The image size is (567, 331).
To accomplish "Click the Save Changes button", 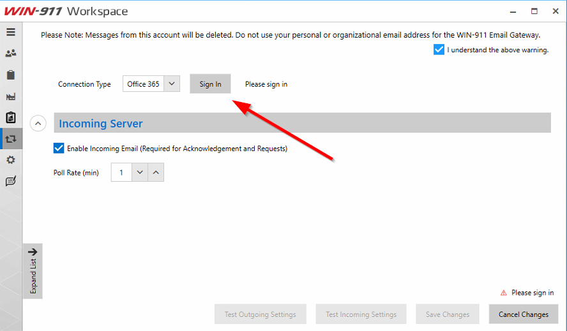I will 448,314.
